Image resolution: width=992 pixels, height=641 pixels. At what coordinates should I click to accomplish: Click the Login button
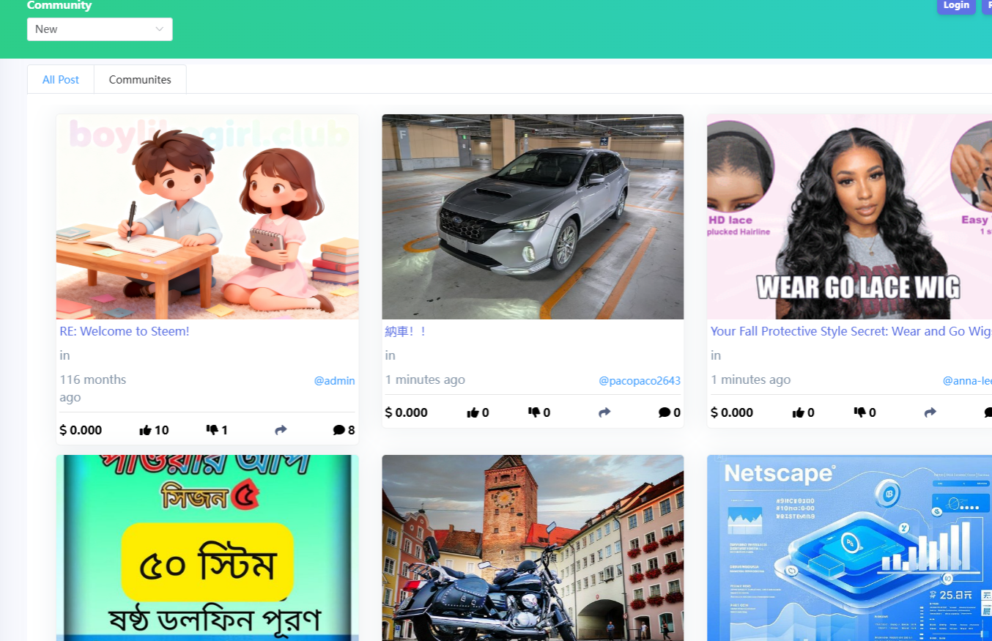[x=956, y=5]
